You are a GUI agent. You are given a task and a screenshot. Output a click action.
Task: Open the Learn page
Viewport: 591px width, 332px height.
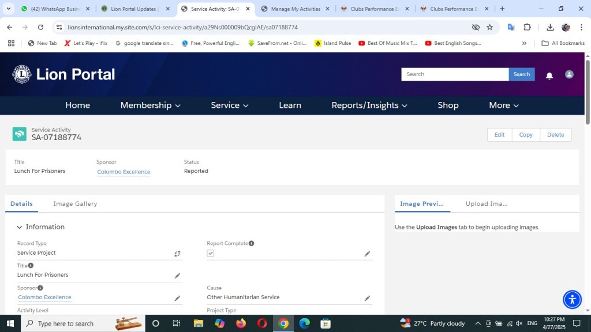[290, 105]
